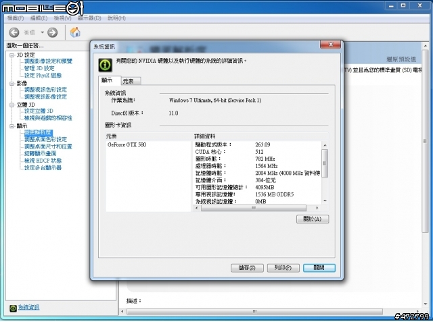The image size is (433, 322).
Task: Switch to the 顯示 tab in dialog
Action: (110, 80)
